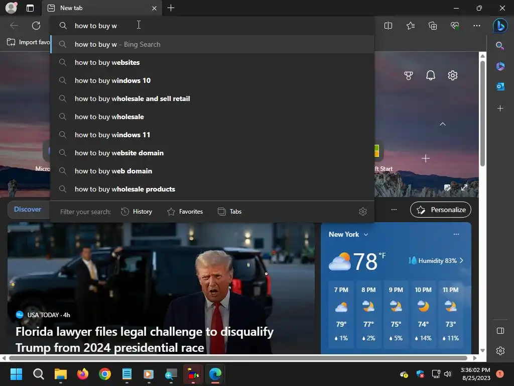Open the profile avatar menu
514x386 pixels.
11,8
